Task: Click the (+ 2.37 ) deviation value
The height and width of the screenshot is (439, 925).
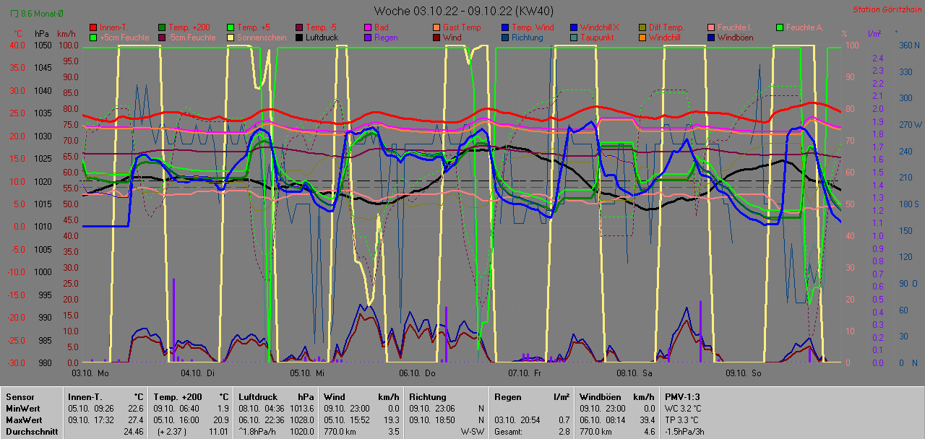Action: coord(171,431)
